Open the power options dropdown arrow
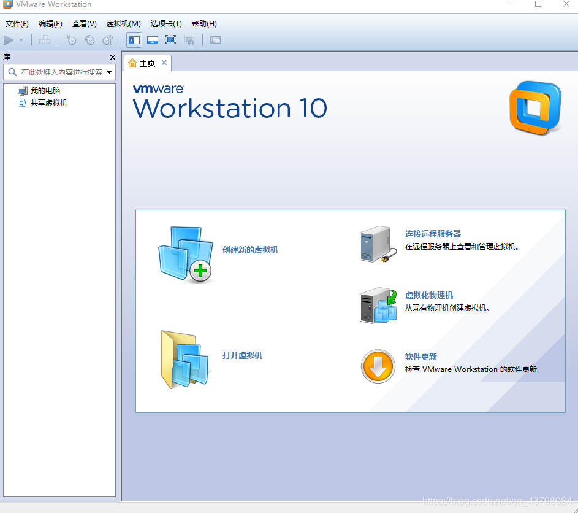578x513 pixels. [x=21, y=40]
